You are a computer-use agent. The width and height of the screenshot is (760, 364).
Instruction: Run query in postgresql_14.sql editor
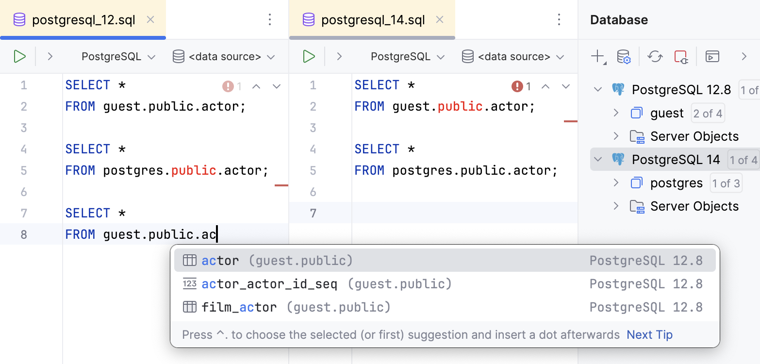(x=309, y=56)
